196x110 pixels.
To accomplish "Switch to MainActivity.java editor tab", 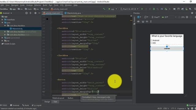I will (x=74, y=13).
